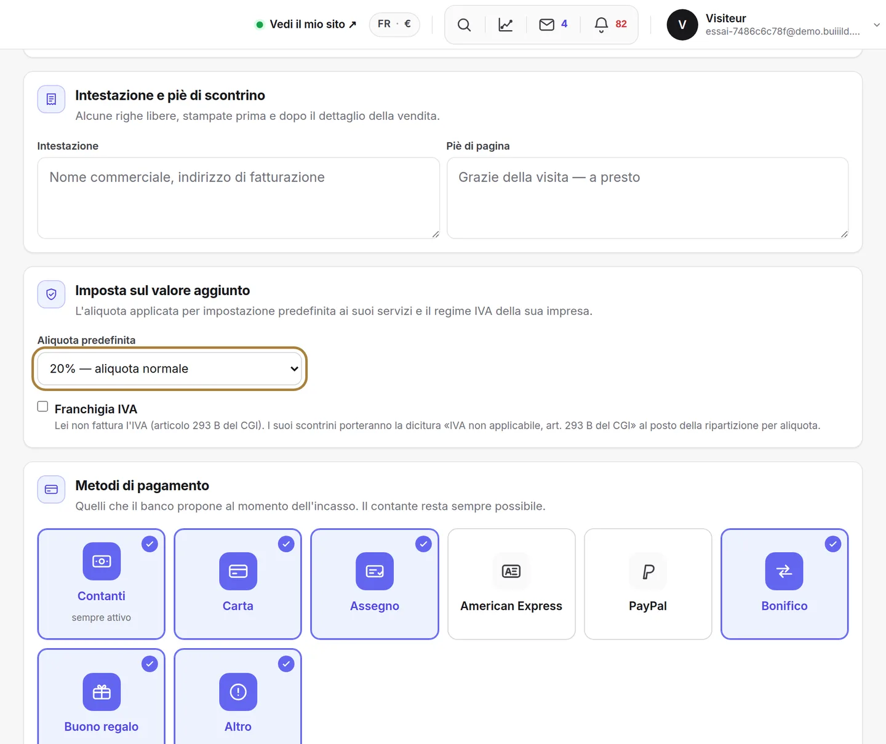Click the receipt icon beside Intestazione heading
The height and width of the screenshot is (744, 886).
pyautogui.click(x=51, y=99)
